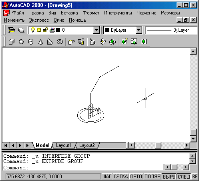Select the Wedge solid tool
The image size is (199, 181).
pyautogui.click(x=50, y=42)
